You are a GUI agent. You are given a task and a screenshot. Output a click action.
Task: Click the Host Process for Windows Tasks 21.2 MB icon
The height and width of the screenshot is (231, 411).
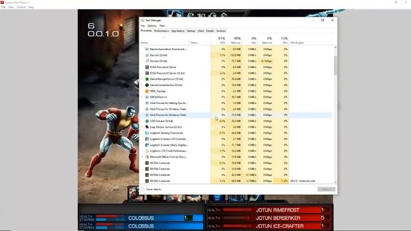click(147, 115)
